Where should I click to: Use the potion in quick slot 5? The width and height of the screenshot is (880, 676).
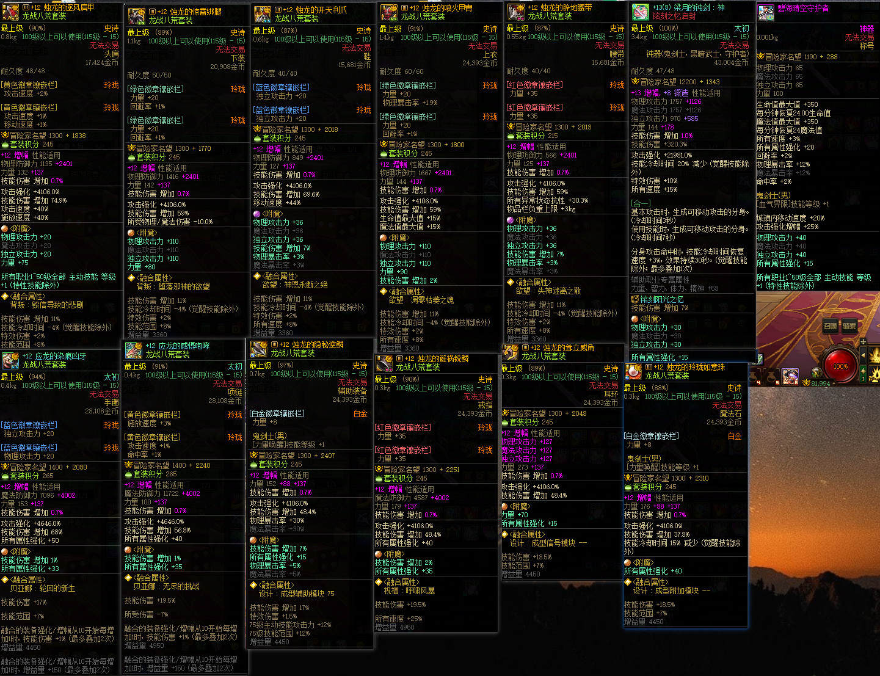(773, 376)
